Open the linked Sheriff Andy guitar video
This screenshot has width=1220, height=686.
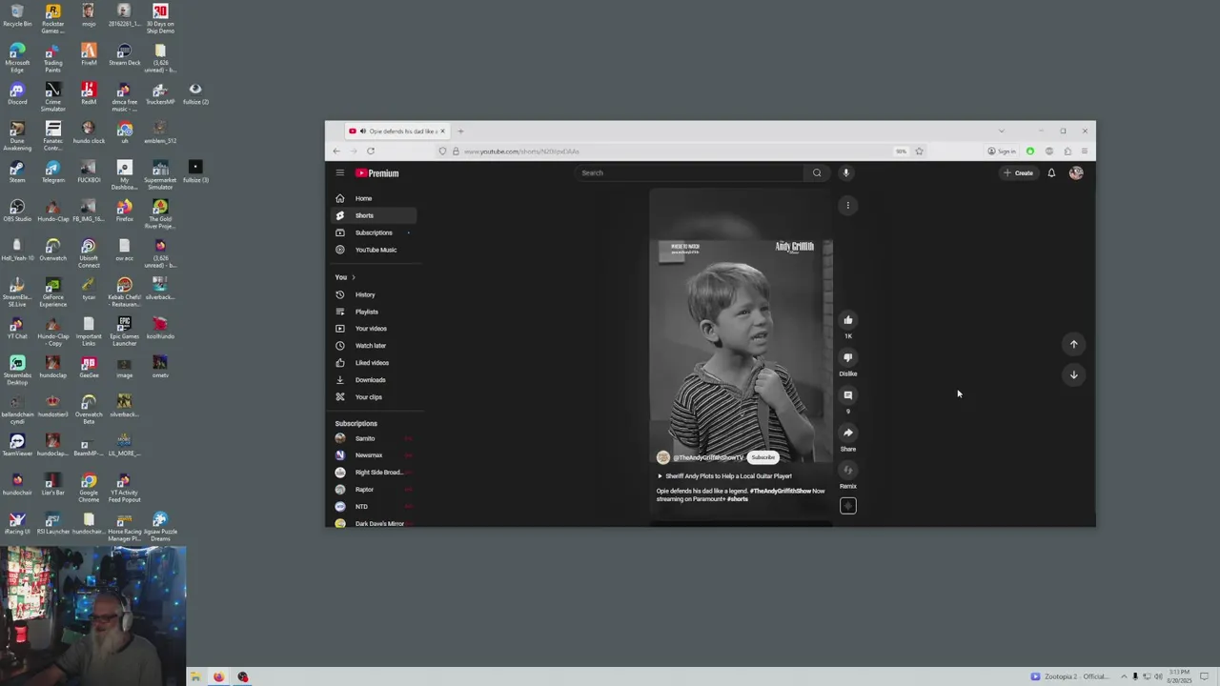(725, 475)
